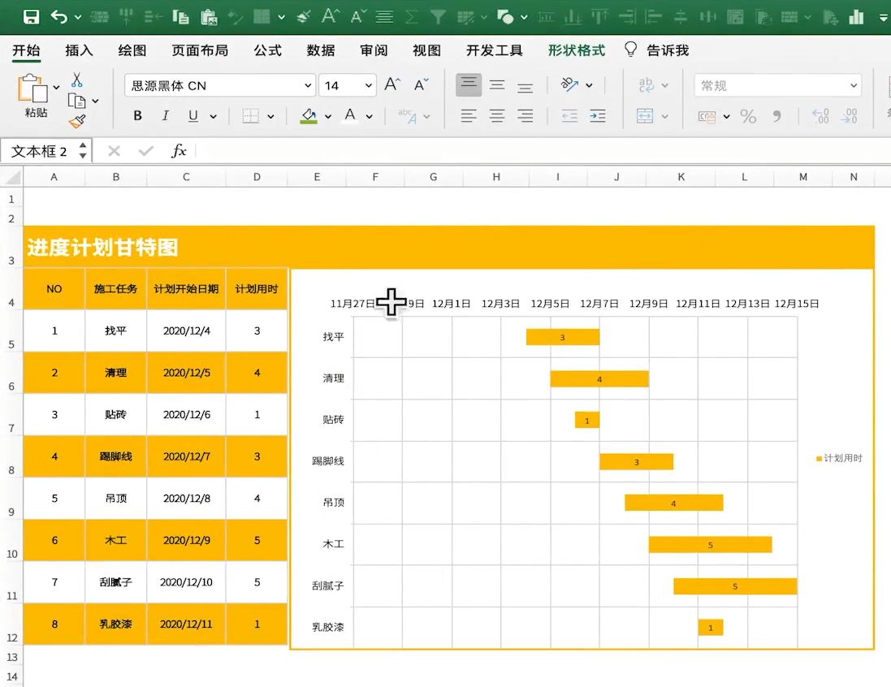Screen dimensions: 891x687
Task: Click the Insert Function fx icon
Action: [179, 151]
